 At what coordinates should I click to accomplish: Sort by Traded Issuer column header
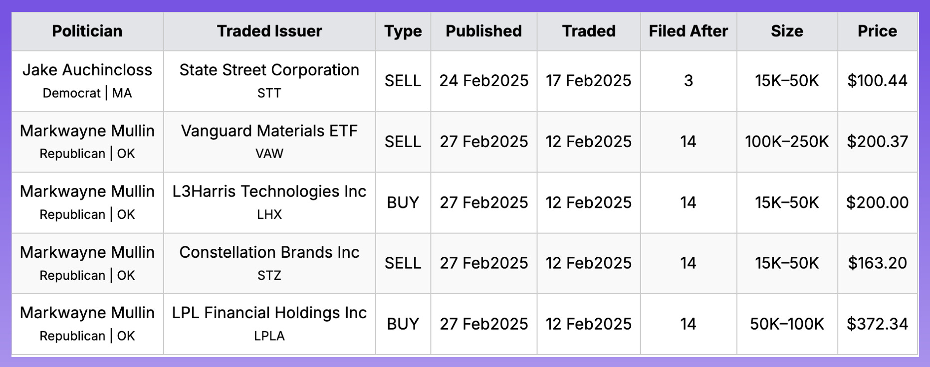269,31
